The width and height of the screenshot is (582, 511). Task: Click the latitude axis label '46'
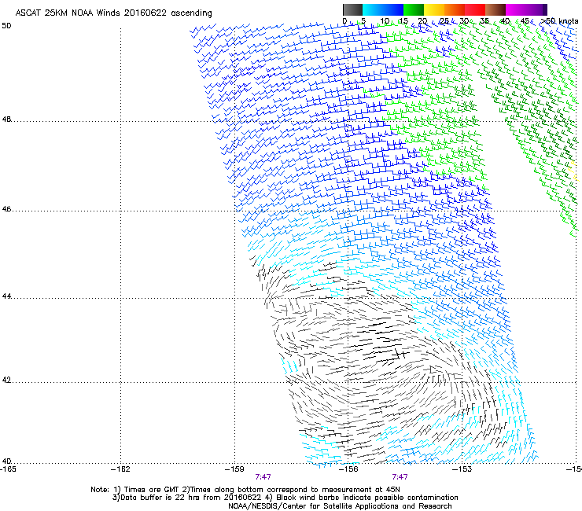(6, 209)
